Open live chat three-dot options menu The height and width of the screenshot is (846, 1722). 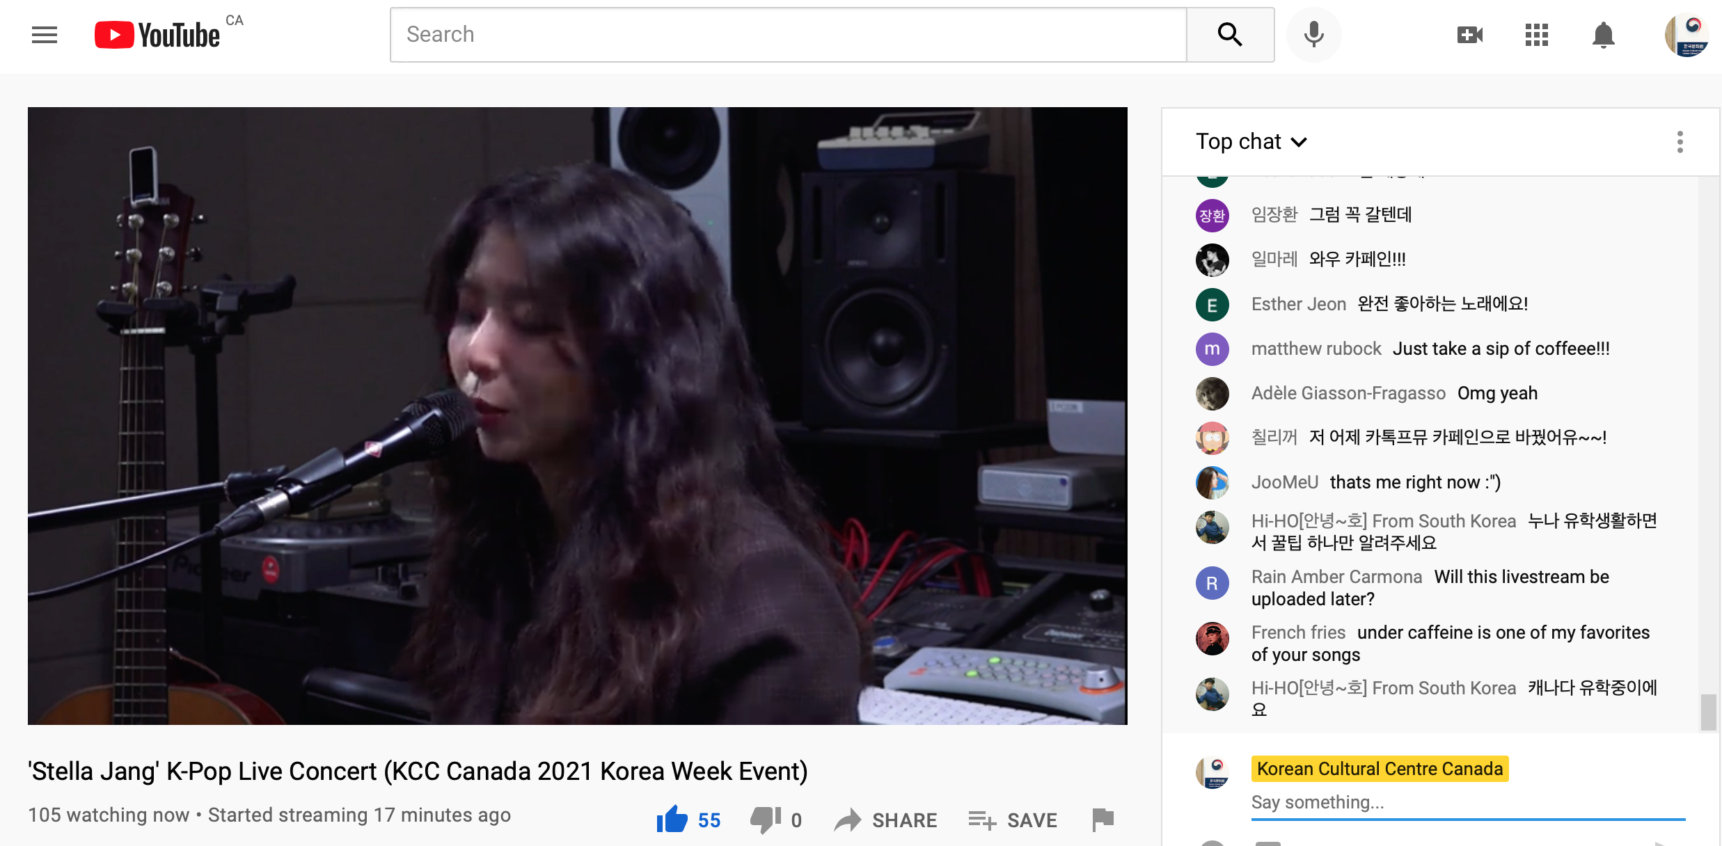point(1680,142)
